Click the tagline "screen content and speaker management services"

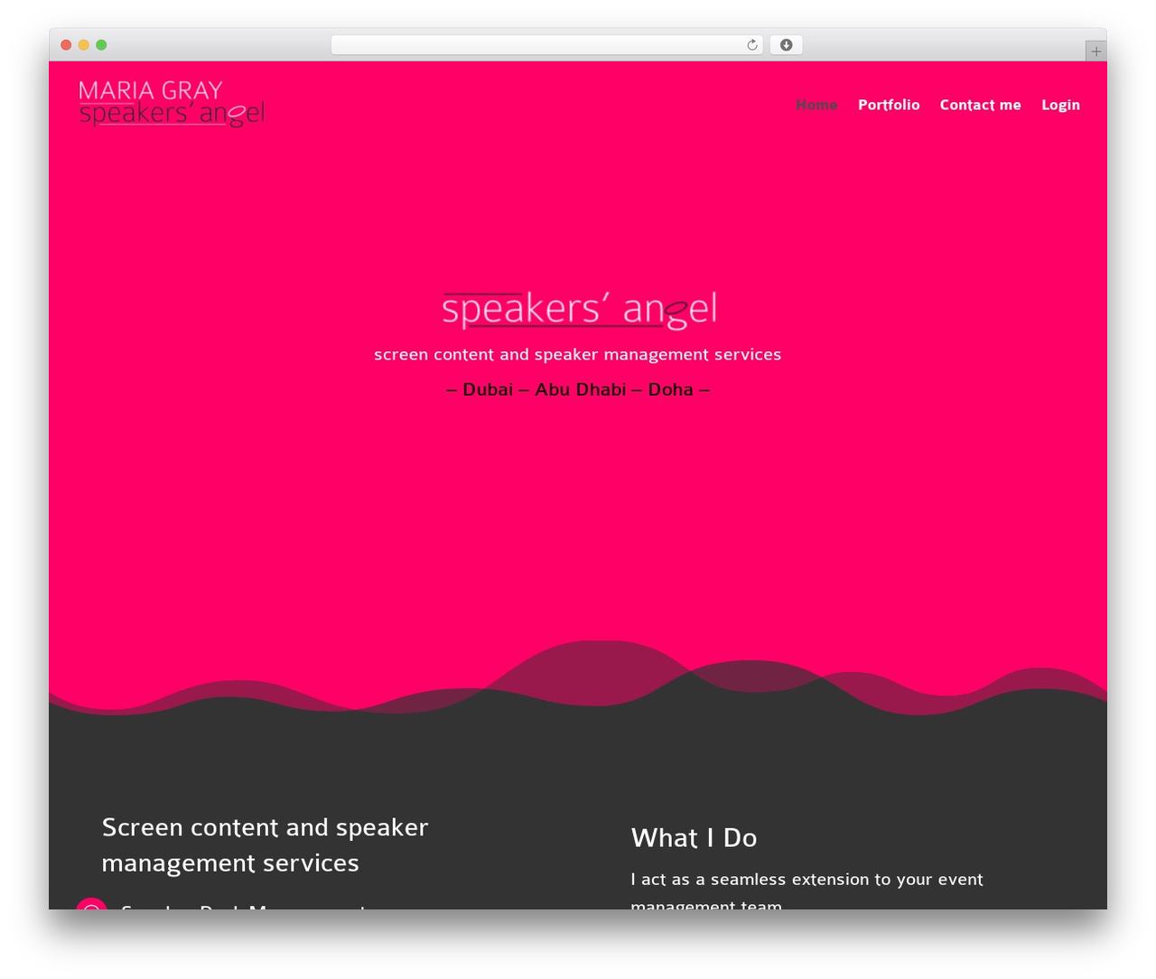578,355
